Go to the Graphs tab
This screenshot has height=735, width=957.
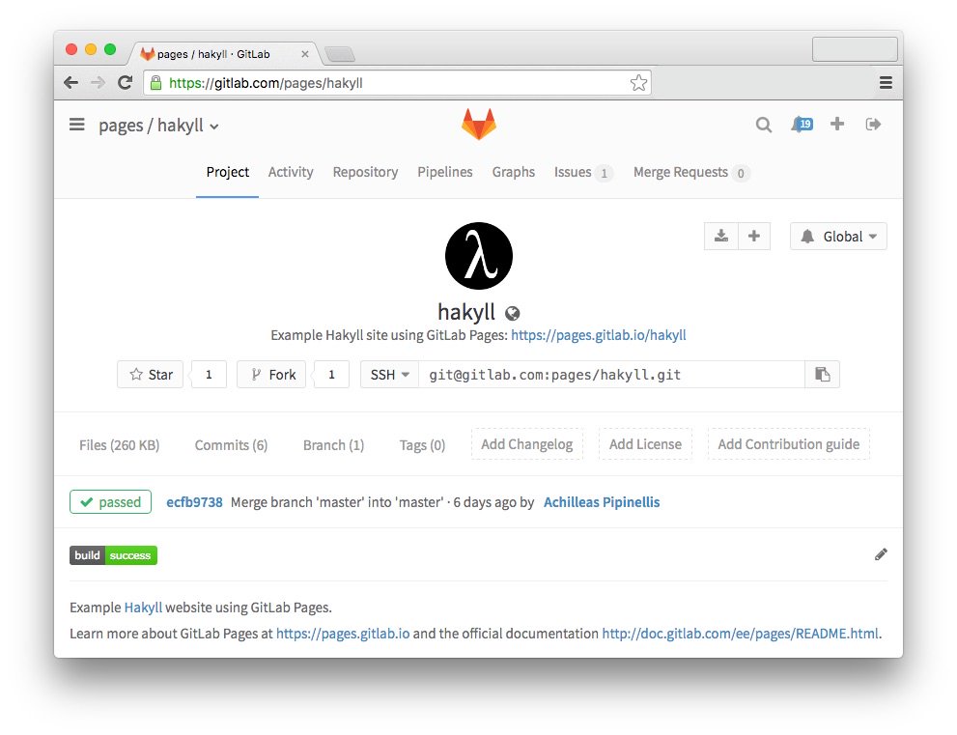pos(514,172)
